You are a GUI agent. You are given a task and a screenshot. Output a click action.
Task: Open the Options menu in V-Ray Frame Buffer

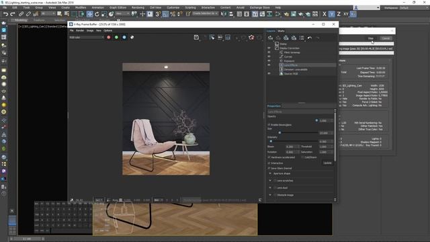107,30
